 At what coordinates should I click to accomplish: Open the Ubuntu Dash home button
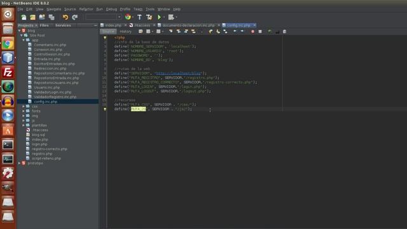point(8,14)
